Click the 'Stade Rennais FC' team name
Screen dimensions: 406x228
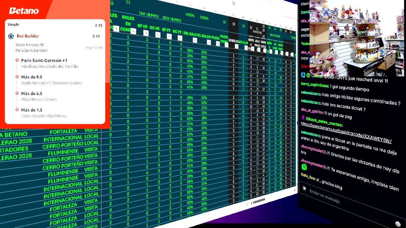tap(30, 45)
